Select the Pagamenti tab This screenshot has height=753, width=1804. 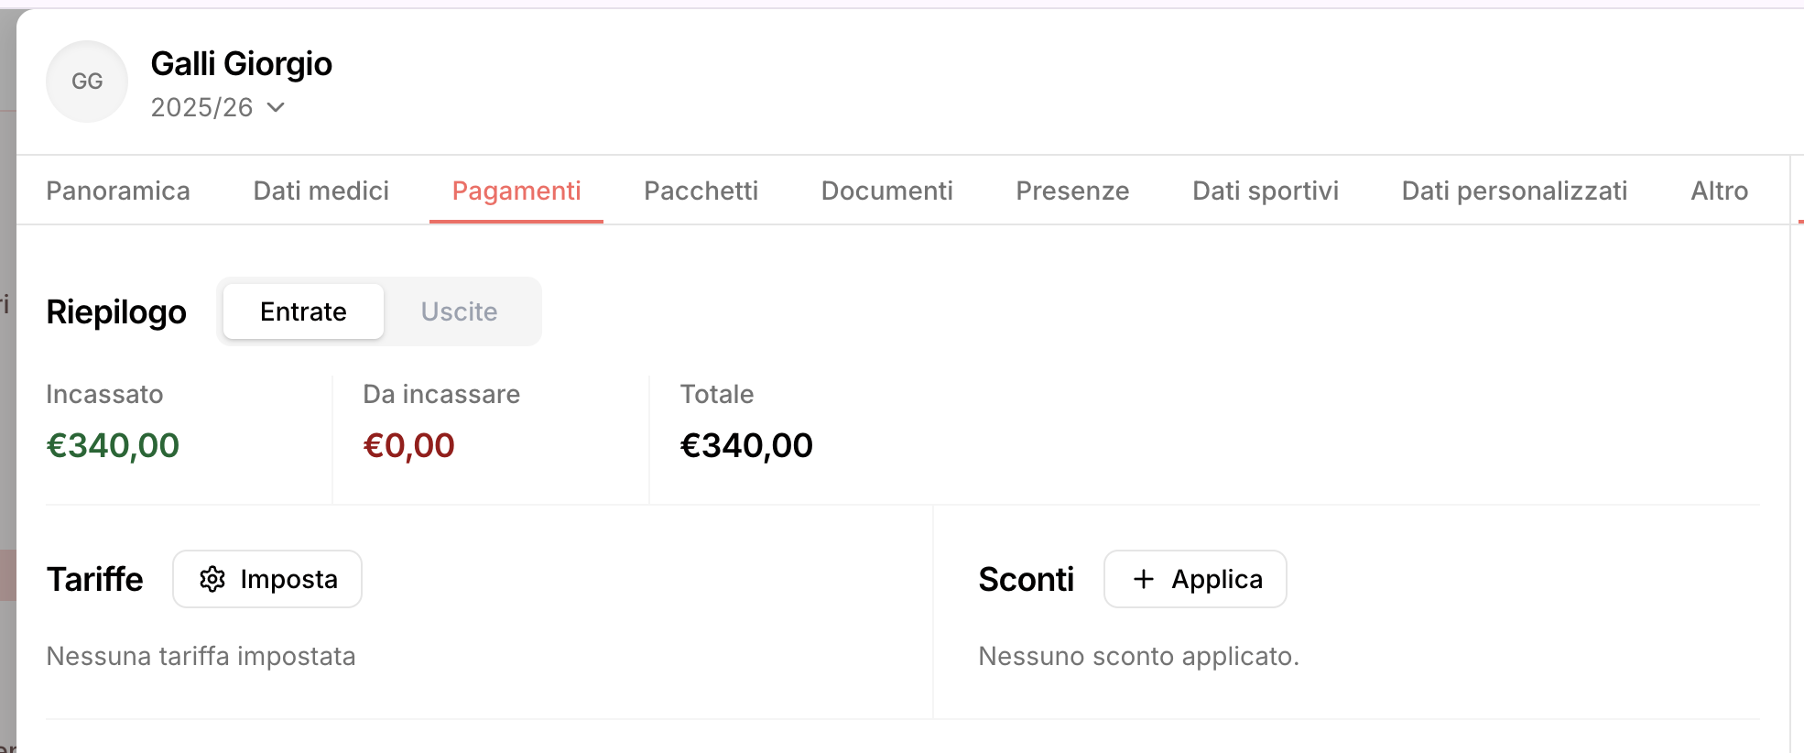tap(516, 191)
